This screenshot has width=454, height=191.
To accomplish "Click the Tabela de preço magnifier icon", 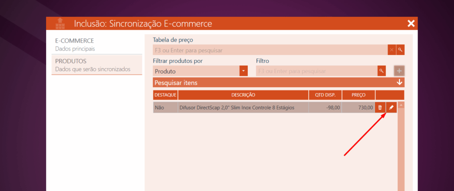I will [400, 50].
